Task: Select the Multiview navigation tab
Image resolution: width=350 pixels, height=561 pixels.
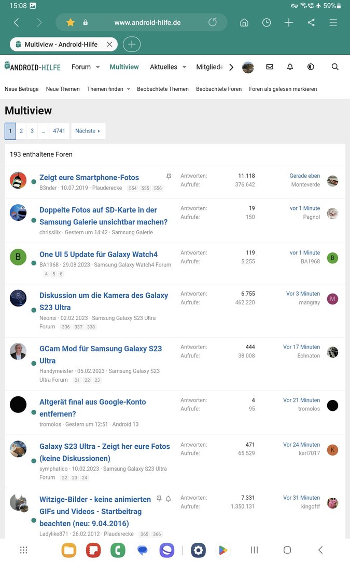Action: coord(124,67)
